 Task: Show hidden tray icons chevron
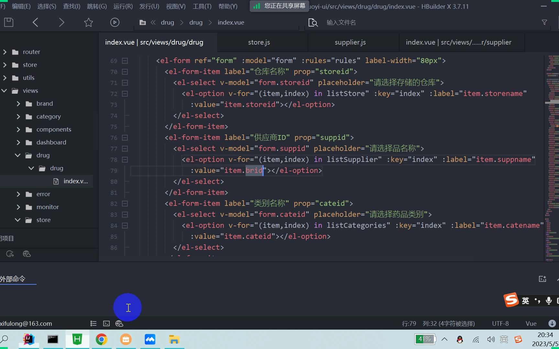point(444,339)
